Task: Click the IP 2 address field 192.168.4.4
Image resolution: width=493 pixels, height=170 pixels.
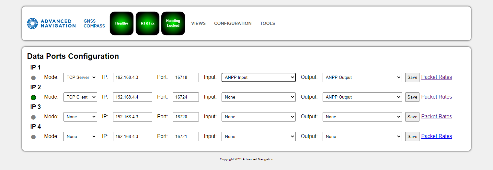Action: pyautogui.click(x=132, y=97)
